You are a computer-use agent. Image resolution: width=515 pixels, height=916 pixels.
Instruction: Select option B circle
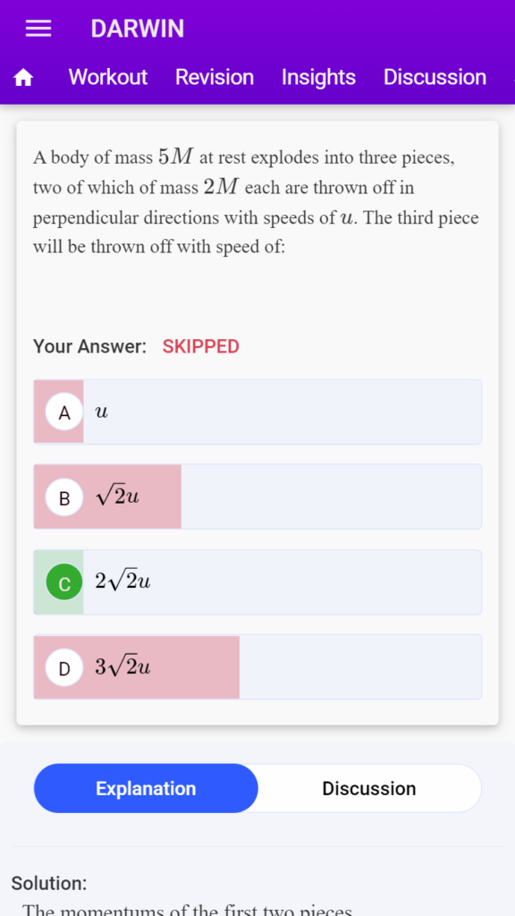[x=64, y=497]
